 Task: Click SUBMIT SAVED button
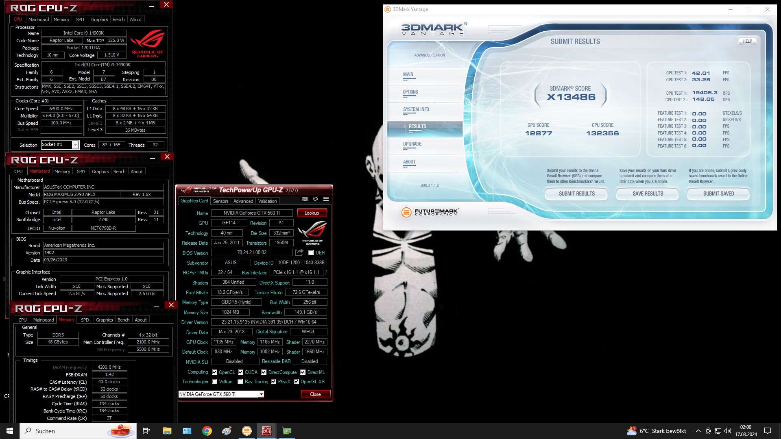(718, 194)
